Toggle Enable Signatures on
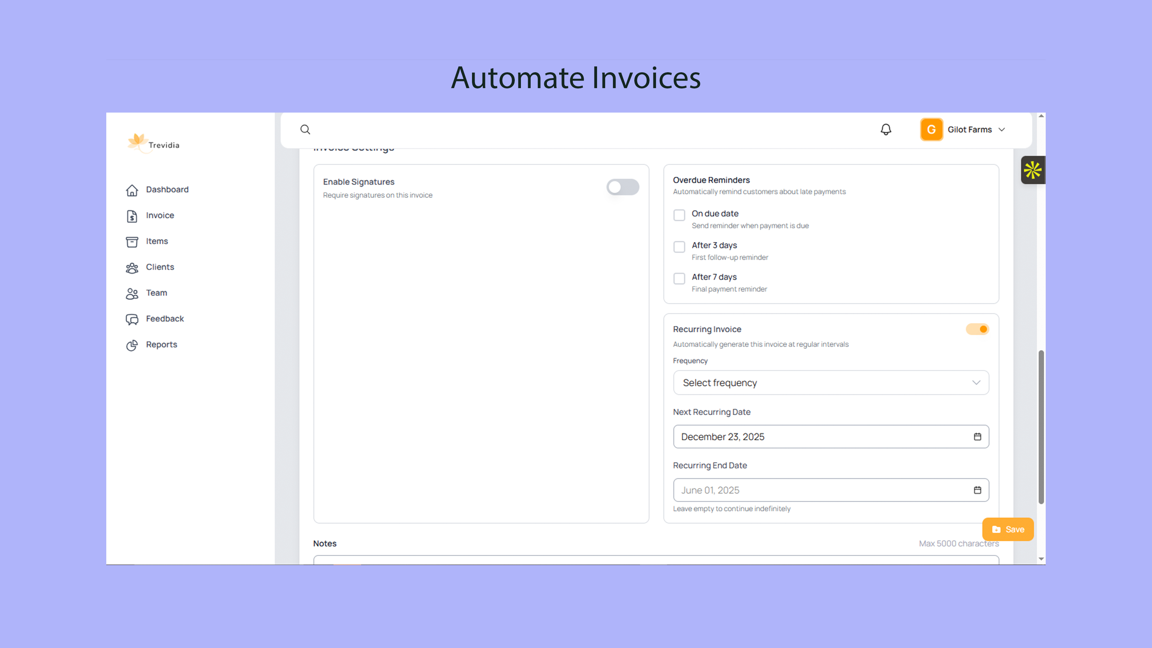The width and height of the screenshot is (1152, 648). pos(623,187)
